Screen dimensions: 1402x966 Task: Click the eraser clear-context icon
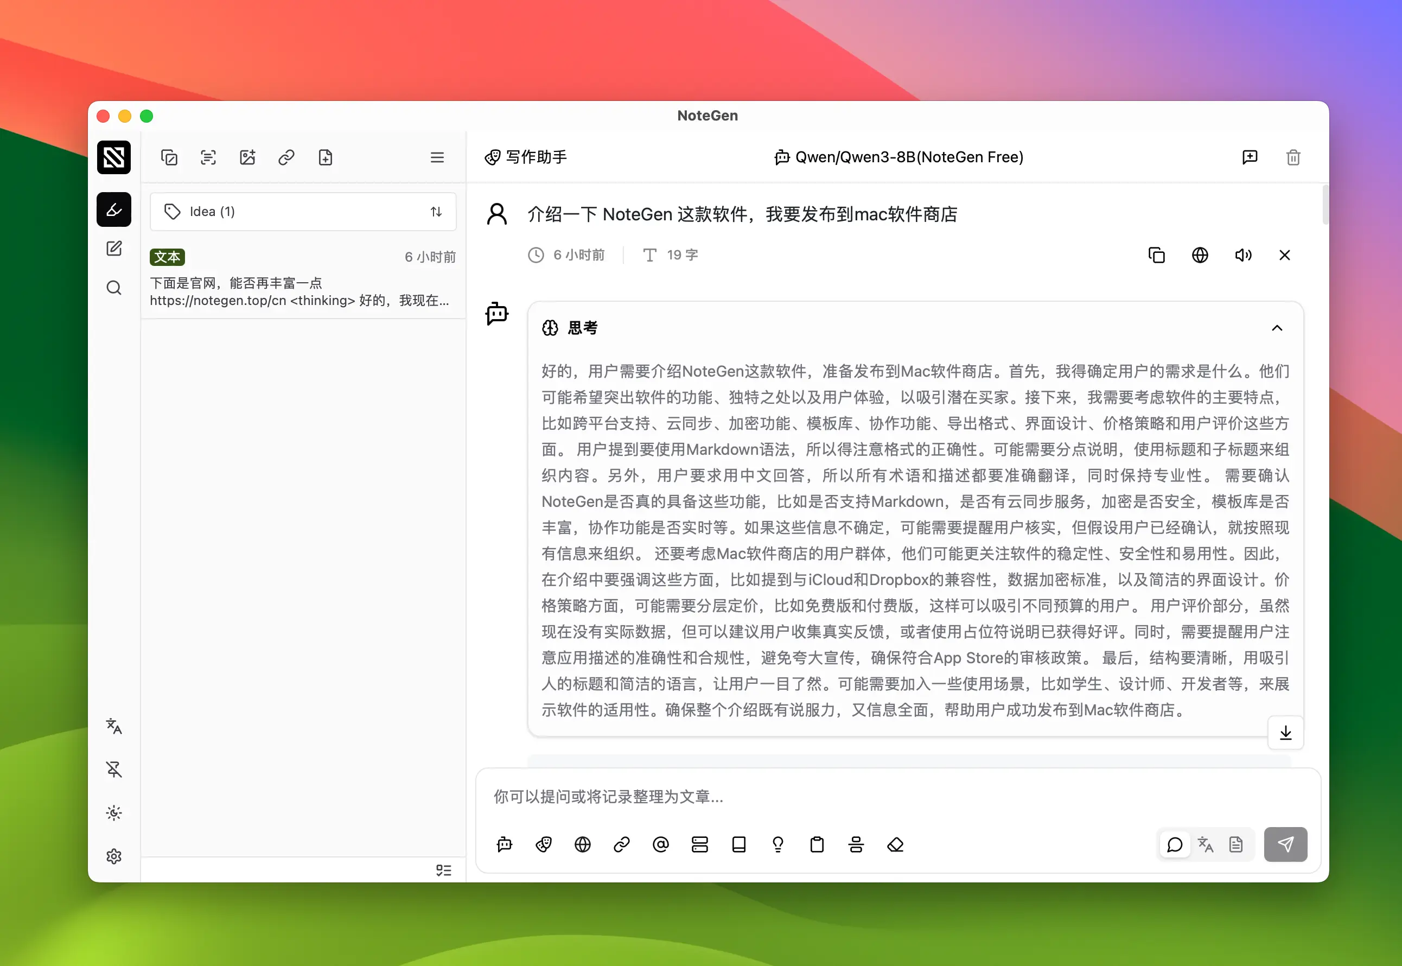(895, 844)
